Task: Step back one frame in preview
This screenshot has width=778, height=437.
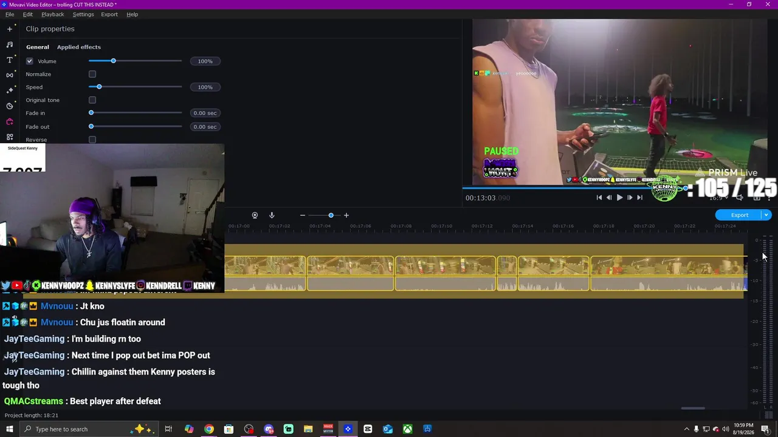Action: 609,197
